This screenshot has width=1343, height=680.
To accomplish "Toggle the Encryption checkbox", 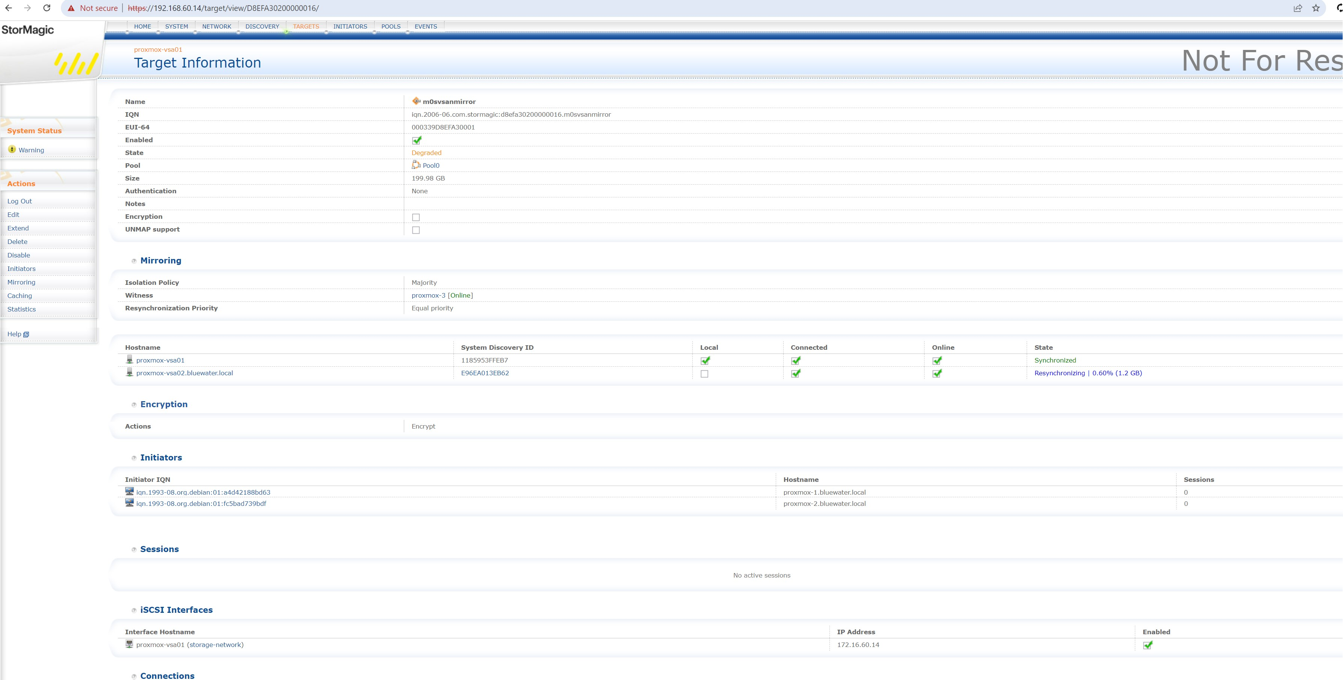I will [416, 217].
